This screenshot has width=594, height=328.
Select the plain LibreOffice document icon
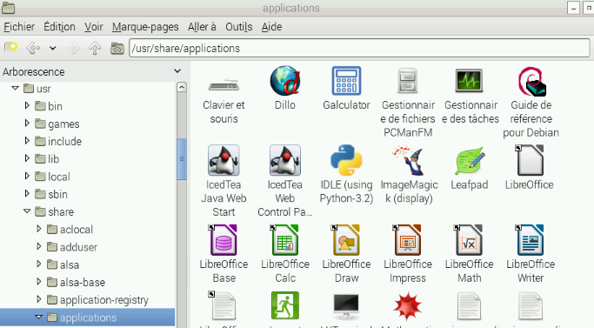[530, 160]
